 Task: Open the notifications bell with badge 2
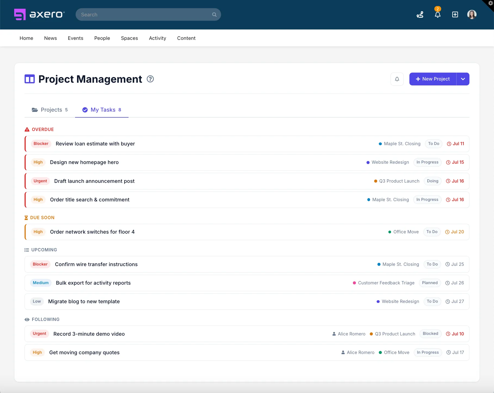(438, 14)
